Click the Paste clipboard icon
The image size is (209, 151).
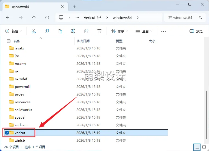(60, 31)
